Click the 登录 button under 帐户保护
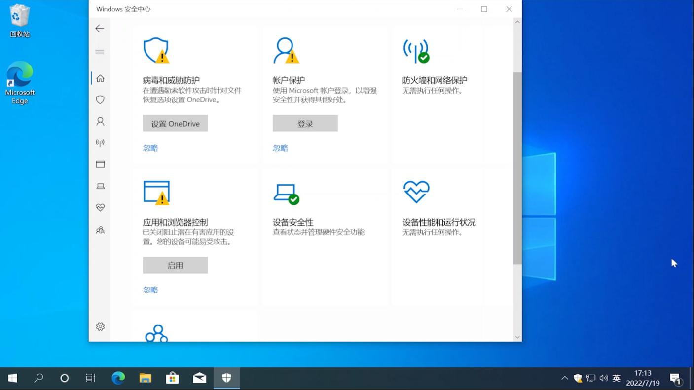 (x=305, y=123)
